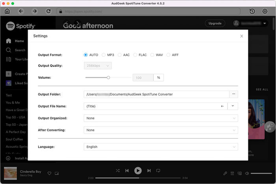Image resolution: width=276 pixels, height=184 pixels.
Task: Open Your Library icon in sidebar
Action: [x=8, y=59]
